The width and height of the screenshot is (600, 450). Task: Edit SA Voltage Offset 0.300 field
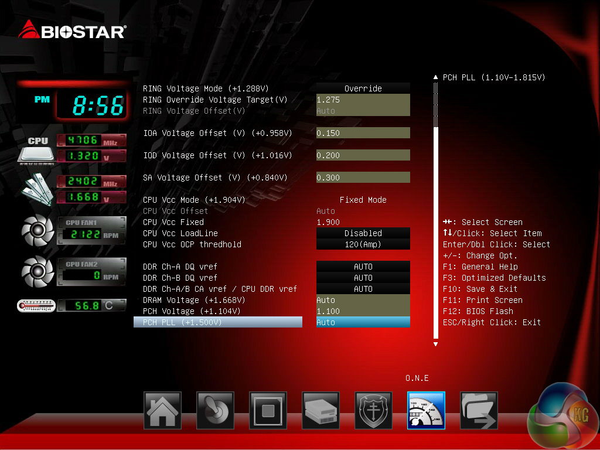(363, 177)
